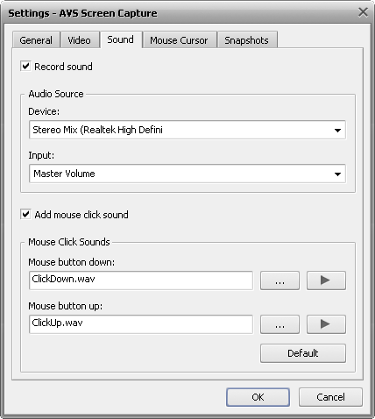375x419 pixels.
Task: Focus the ClickDown.wav text field
Action: [x=141, y=281]
